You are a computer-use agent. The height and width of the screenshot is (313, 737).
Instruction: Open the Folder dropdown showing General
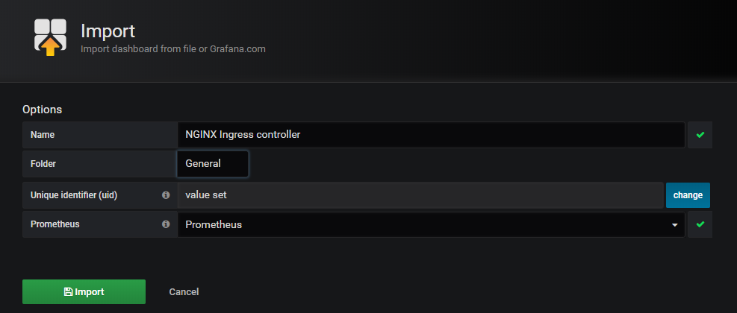point(213,164)
